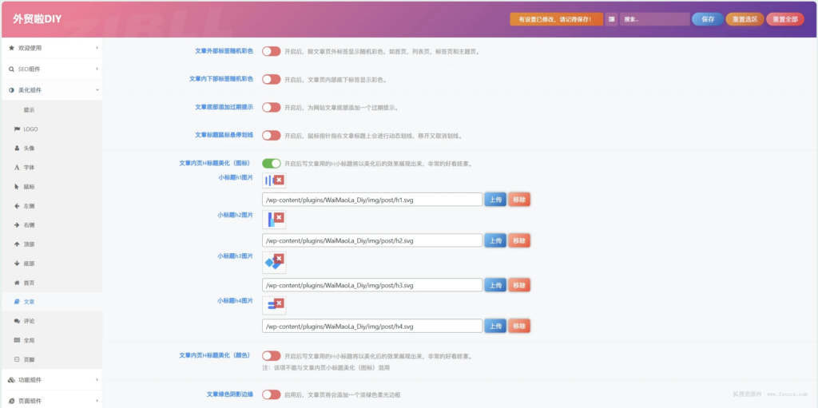Click the h3.svg path input field
This screenshot has width=818, height=408.
click(372, 285)
